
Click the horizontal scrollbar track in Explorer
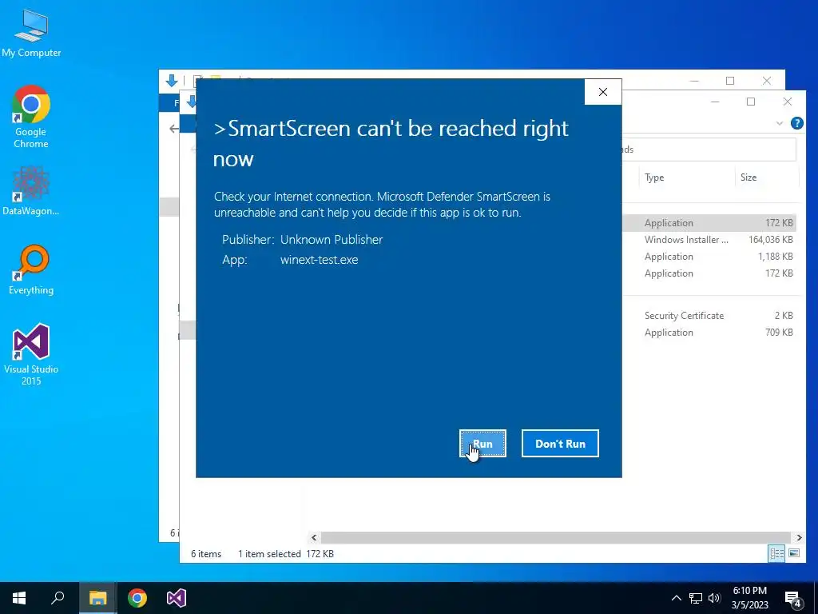click(x=556, y=537)
